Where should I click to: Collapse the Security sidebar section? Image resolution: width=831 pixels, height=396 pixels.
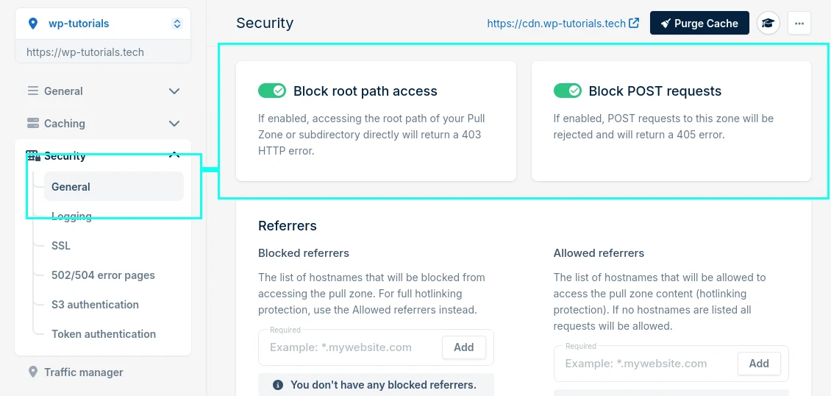[x=174, y=155]
